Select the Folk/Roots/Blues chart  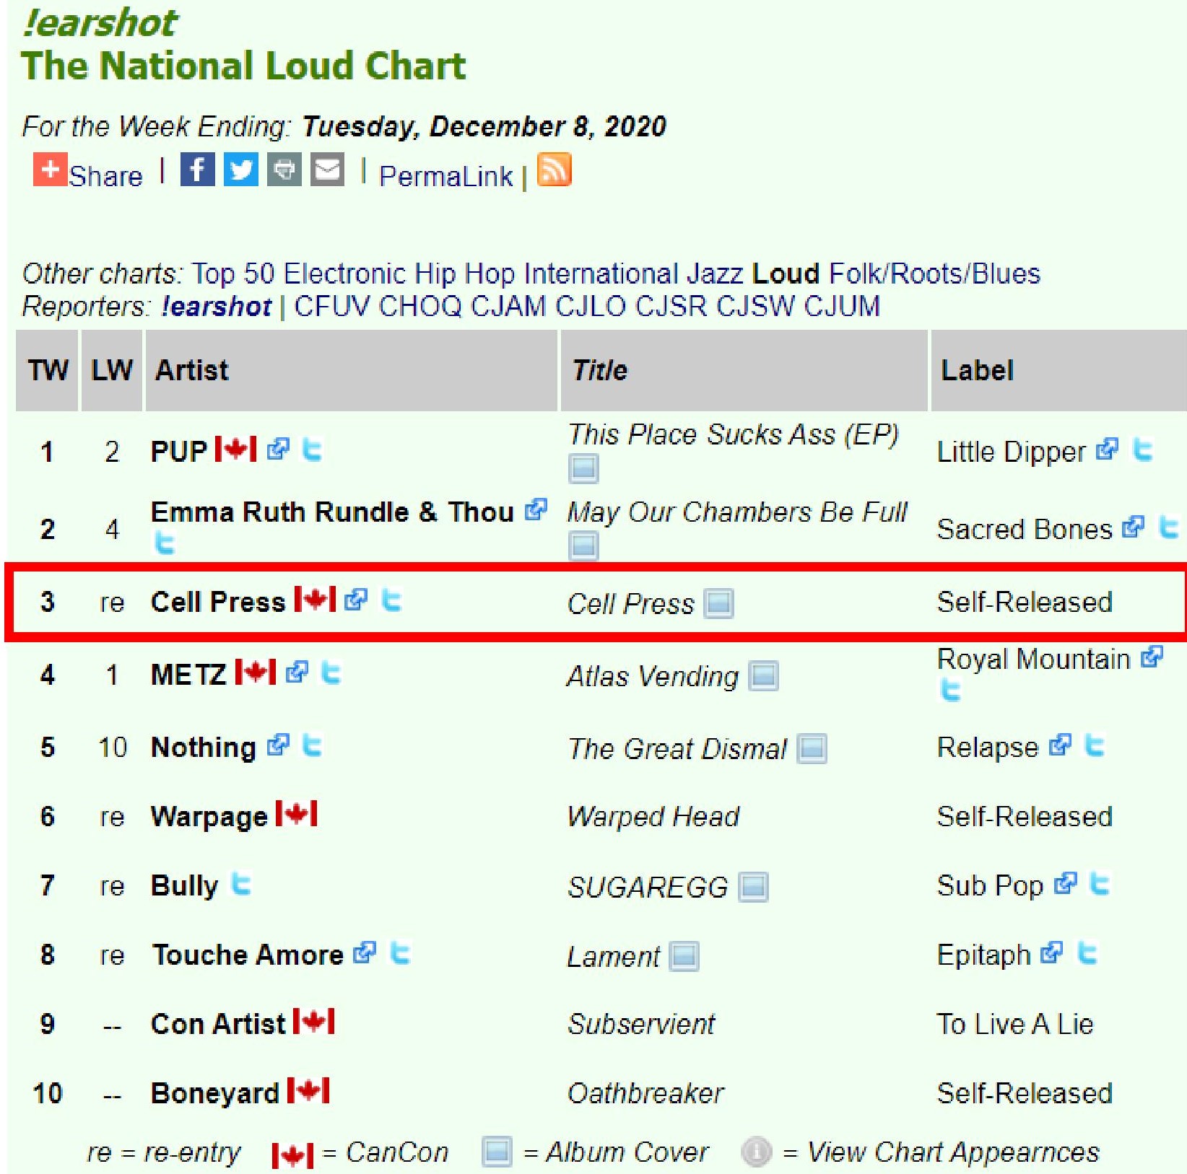coord(934,274)
